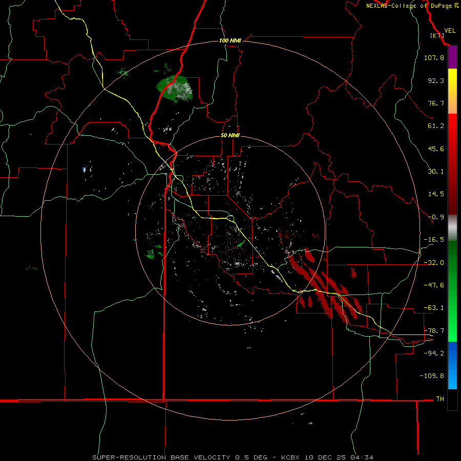Click the -109.8 legend value

(x=432, y=376)
